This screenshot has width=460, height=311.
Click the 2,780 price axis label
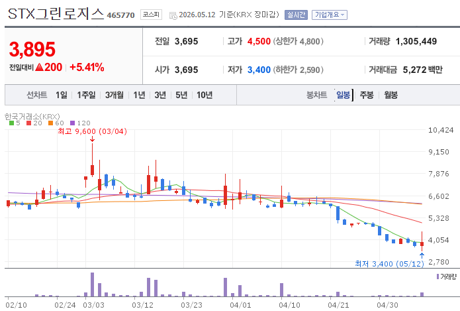tap(439, 262)
